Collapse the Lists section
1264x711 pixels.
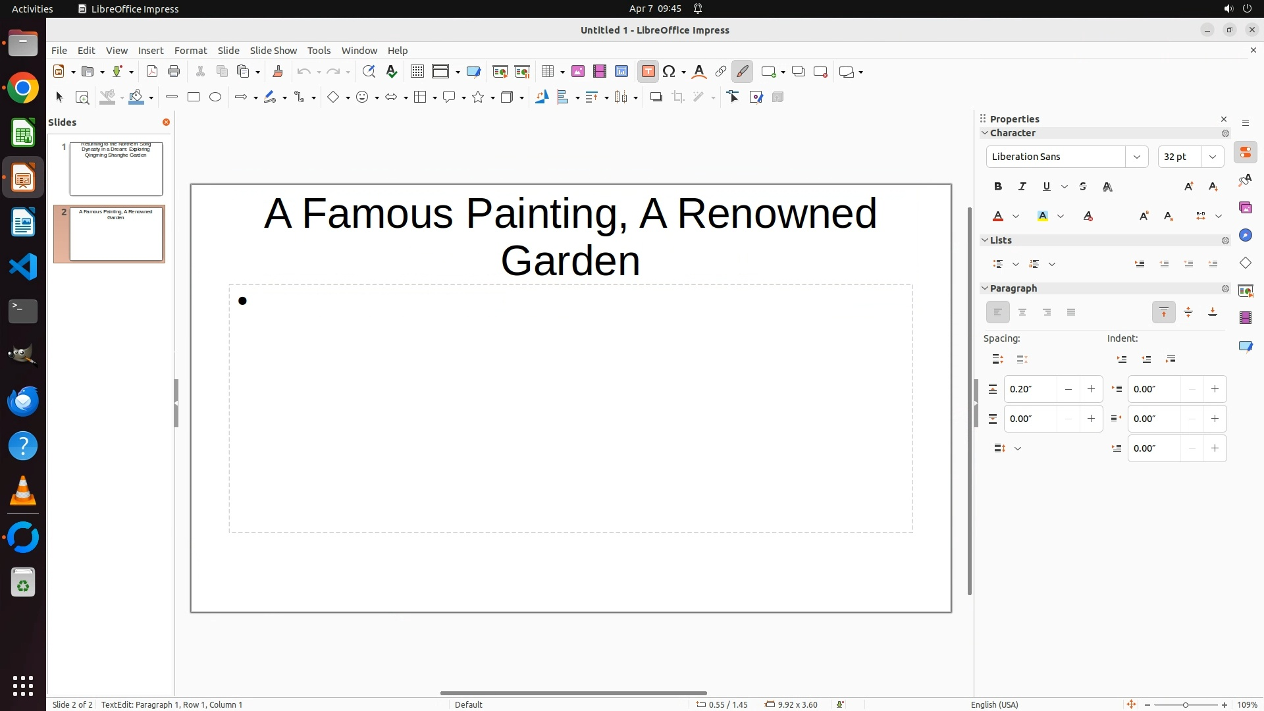click(986, 240)
